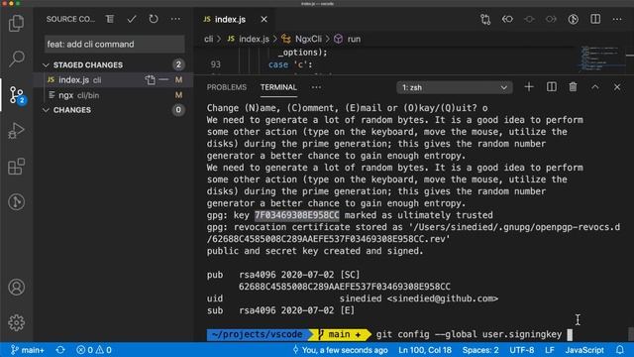Viewport: 634px width, 357px height.
Task: Select the Terminal panel tab
Action: [x=278, y=87]
